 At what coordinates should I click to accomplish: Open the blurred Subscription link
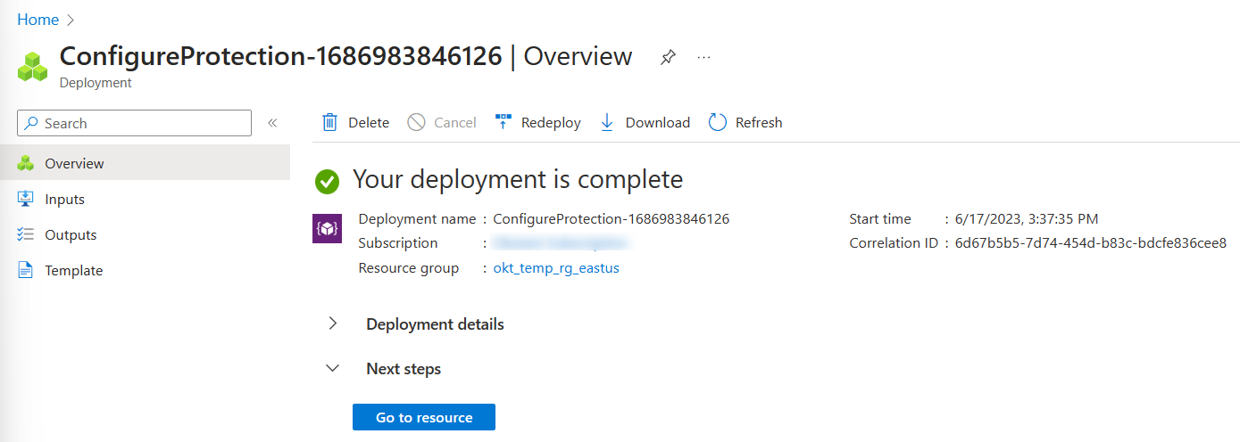pos(562,242)
